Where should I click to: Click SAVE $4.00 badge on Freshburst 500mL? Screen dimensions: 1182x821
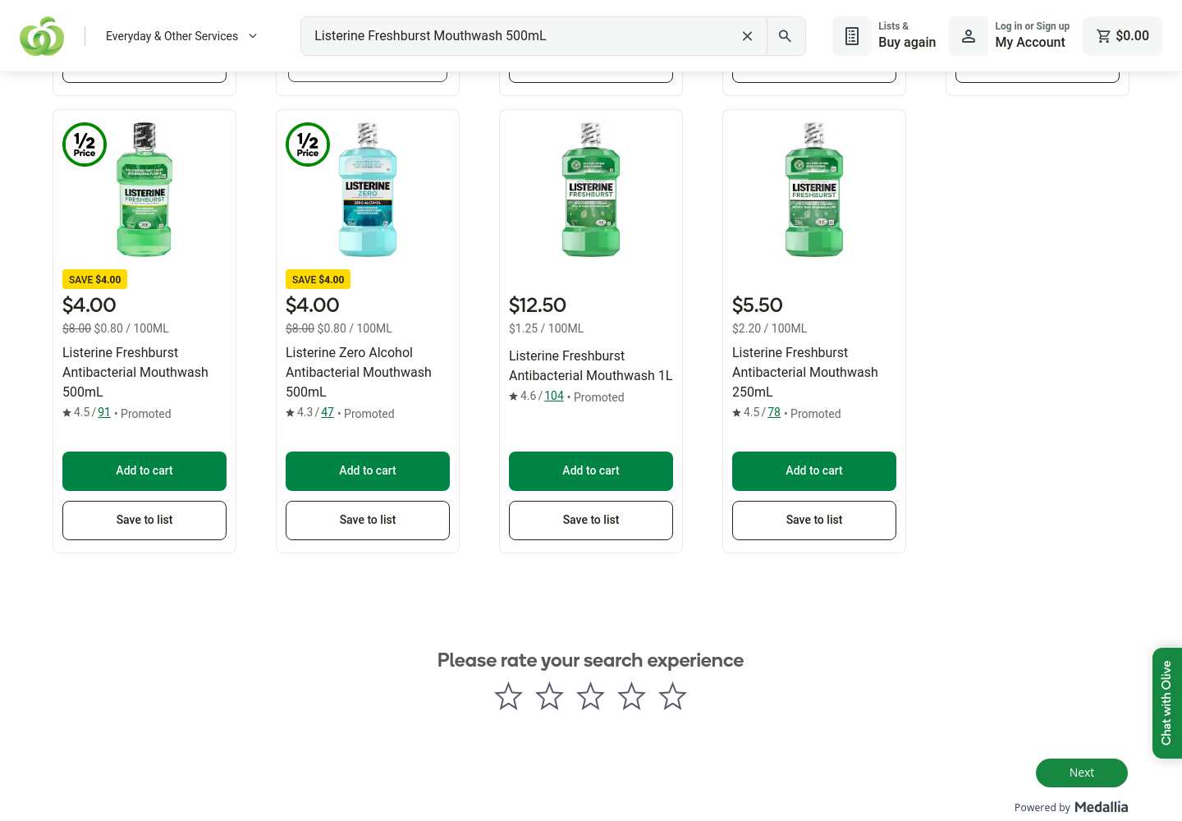95,279
